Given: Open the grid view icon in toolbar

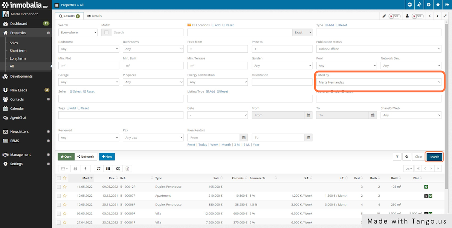Looking at the screenshot, I should pyautogui.click(x=108, y=169).
